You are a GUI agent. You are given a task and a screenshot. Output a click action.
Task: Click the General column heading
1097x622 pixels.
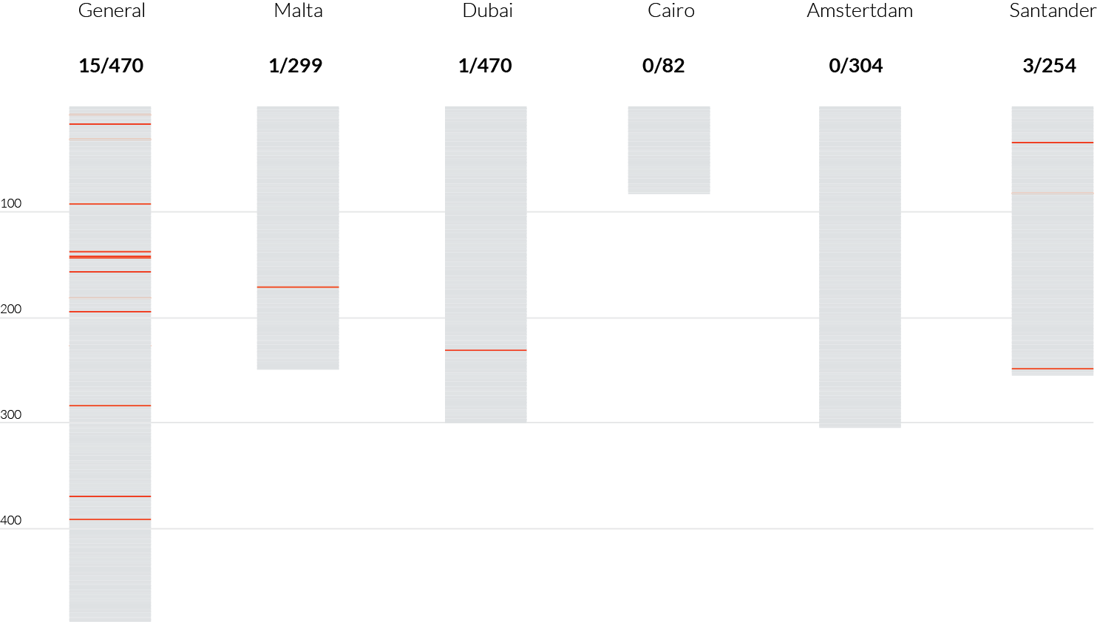[x=112, y=10]
